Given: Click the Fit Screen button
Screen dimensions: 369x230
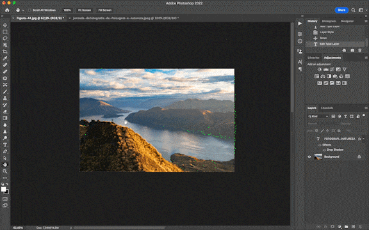Looking at the screenshot, I should point(85,10).
